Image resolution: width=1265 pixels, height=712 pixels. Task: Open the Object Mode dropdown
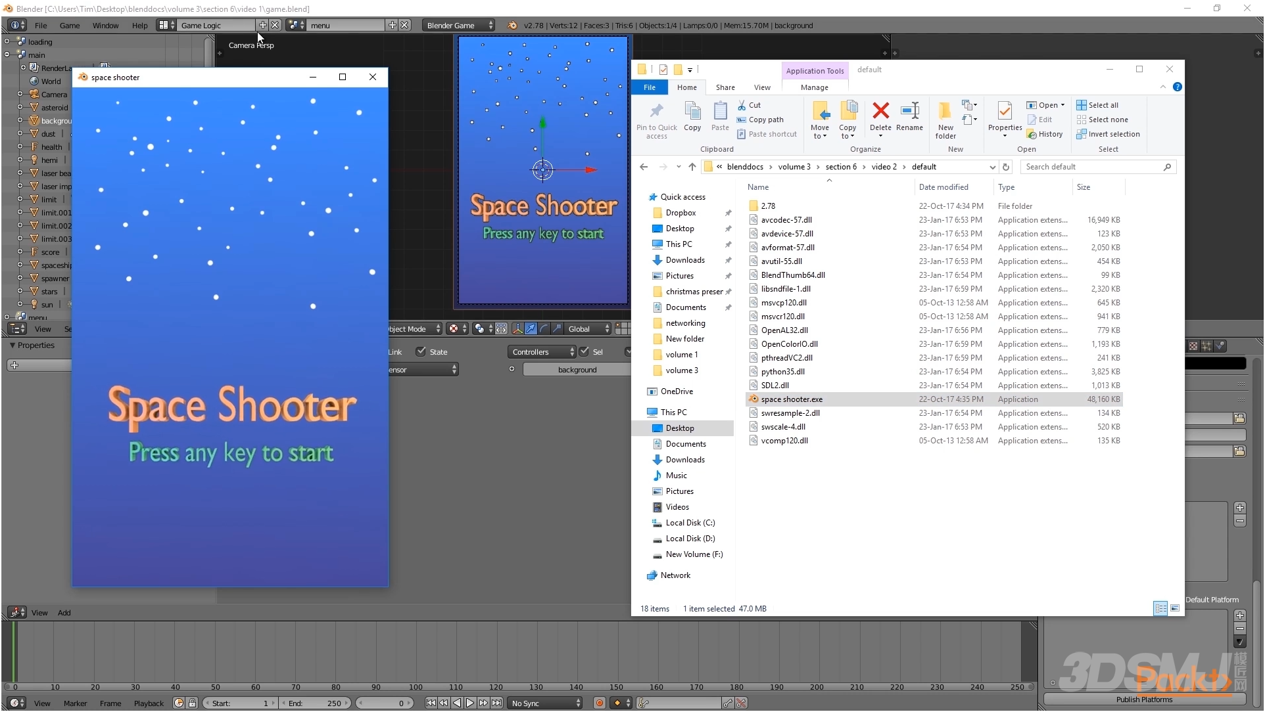[414, 328]
